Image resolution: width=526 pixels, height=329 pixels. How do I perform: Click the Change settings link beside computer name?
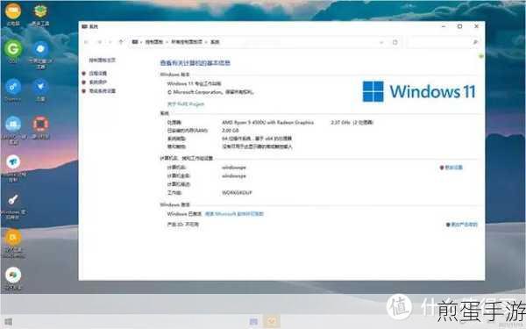453,168
